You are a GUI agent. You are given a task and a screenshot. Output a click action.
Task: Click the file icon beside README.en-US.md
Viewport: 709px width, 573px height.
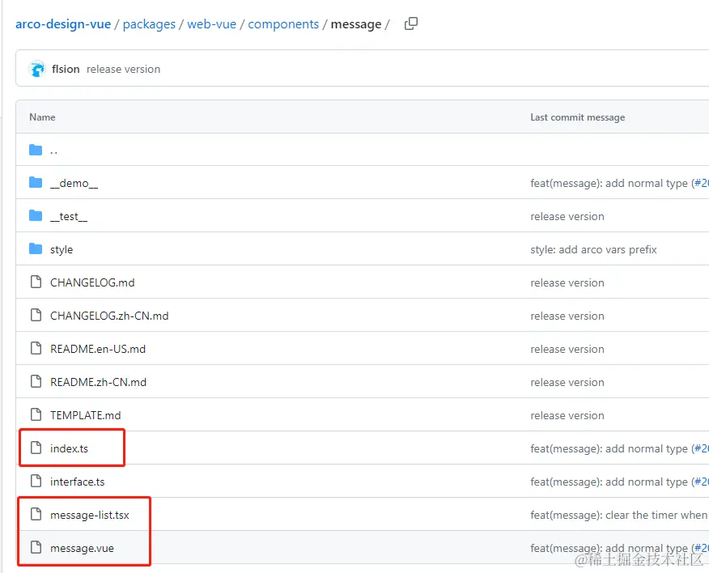click(36, 348)
